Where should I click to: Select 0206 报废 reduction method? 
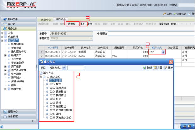[x=55, y=99]
